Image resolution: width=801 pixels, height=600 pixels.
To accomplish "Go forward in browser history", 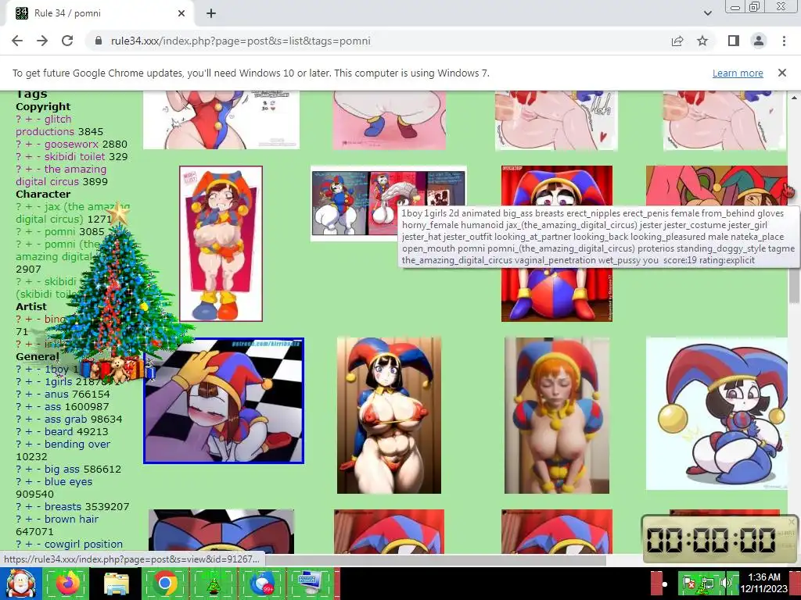I will [x=42, y=41].
